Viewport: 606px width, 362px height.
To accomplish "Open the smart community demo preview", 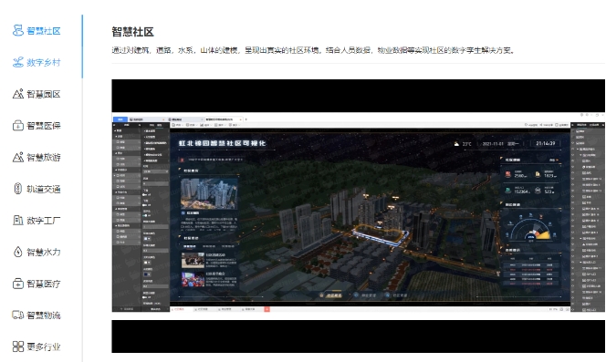I will pyautogui.click(x=359, y=216).
